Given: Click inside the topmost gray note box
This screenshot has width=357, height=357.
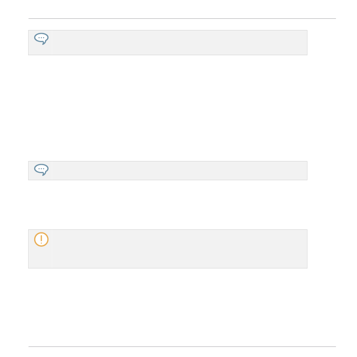Looking at the screenshot, I should click(x=168, y=42).
